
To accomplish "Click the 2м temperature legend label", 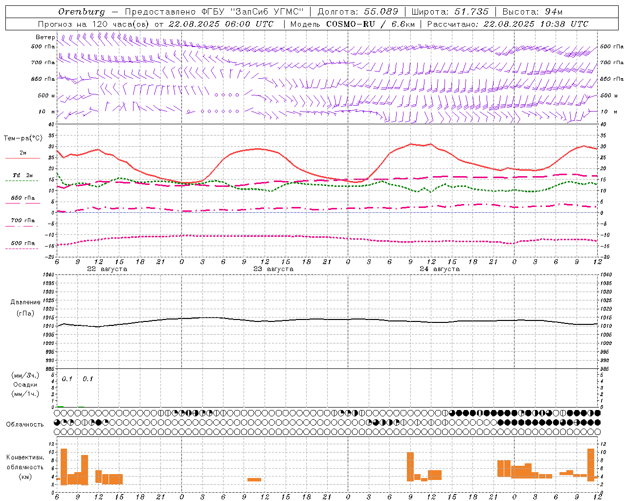I will click(x=23, y=153).
